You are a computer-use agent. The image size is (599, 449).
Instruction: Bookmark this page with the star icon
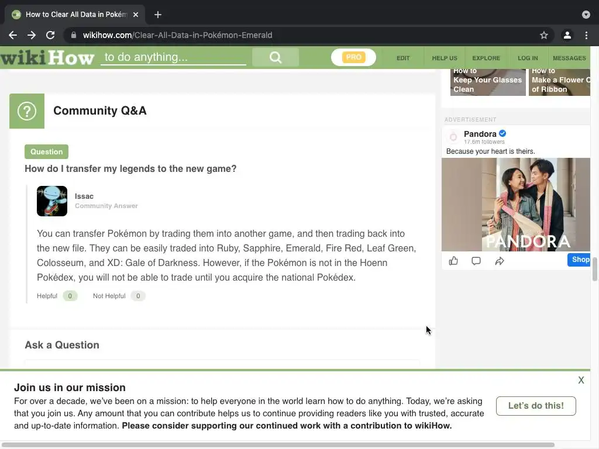click(x=544, y=35)
